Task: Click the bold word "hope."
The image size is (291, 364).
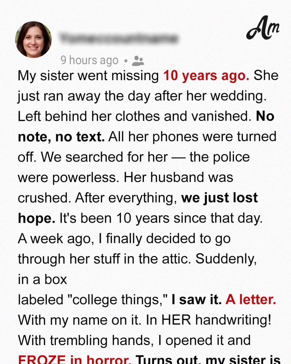Action: pyautogui.click(x=37, y=219)
